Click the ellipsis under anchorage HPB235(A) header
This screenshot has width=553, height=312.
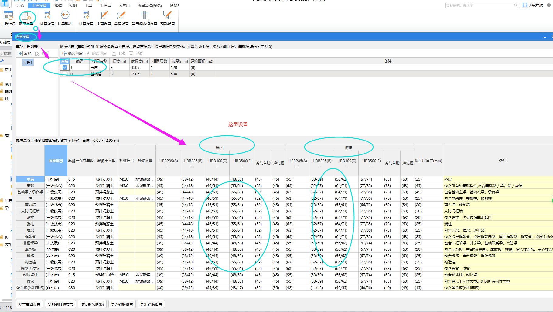[168, 167]
